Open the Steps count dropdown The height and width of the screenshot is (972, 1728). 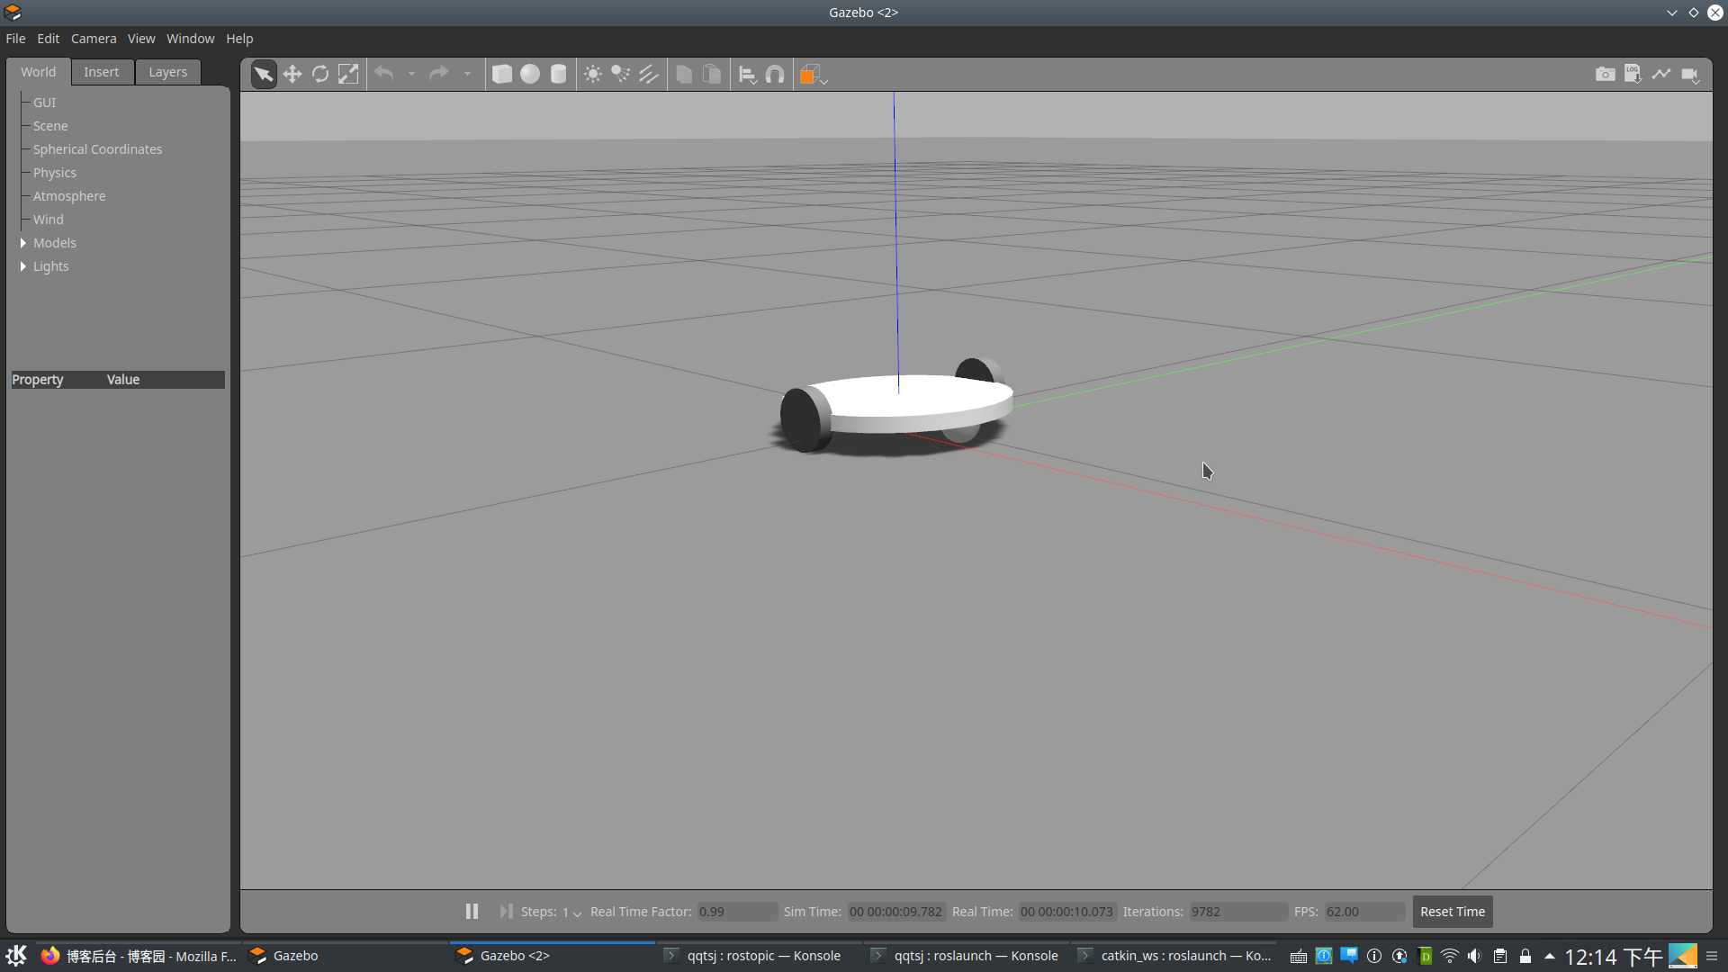[571, 913]
